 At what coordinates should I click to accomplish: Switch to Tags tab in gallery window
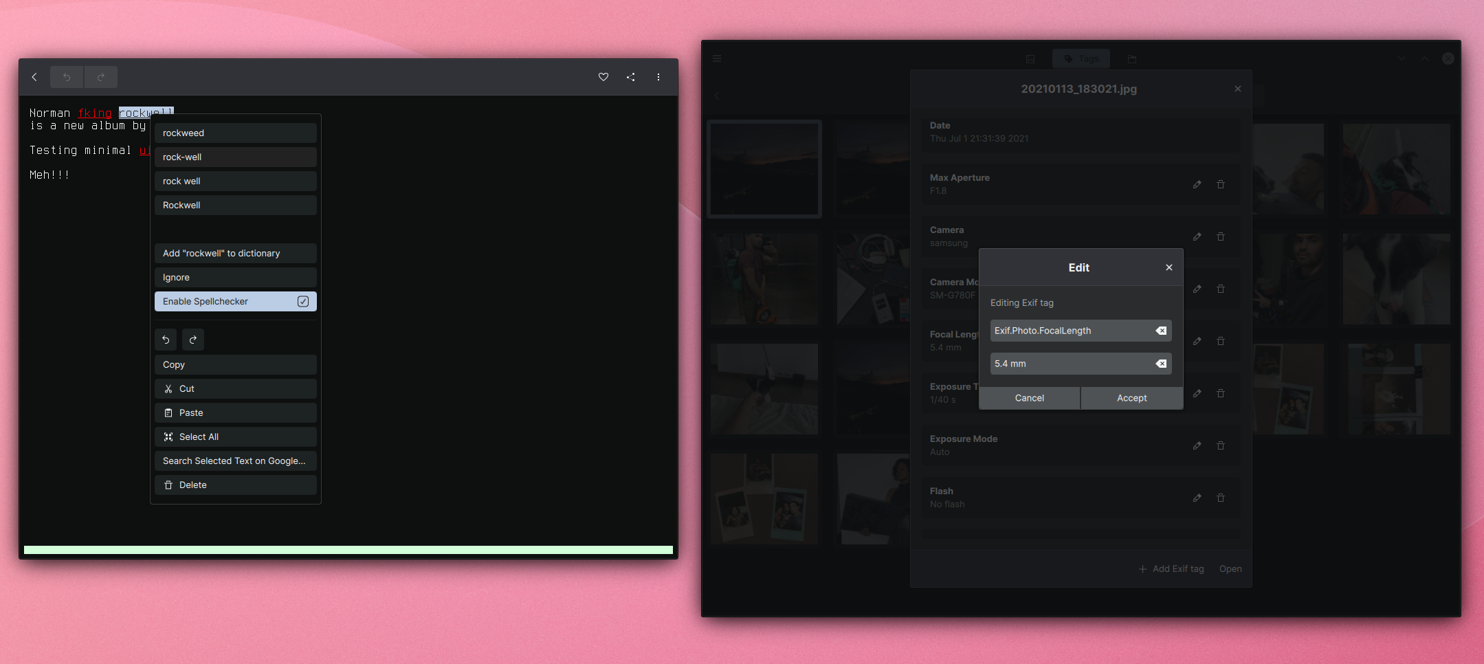pyautogui.click(x=1081, y=59)
